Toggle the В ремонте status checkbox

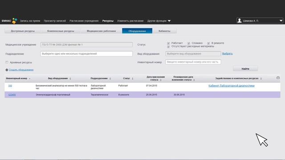[208, 43]
